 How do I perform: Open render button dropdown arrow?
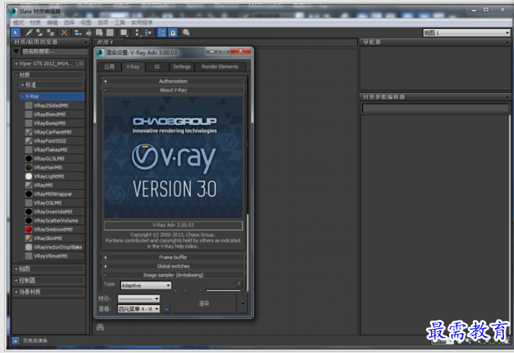click(243, 304)
